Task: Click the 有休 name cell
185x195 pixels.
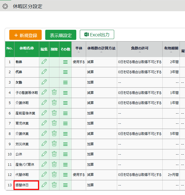Action: point(27,62)
